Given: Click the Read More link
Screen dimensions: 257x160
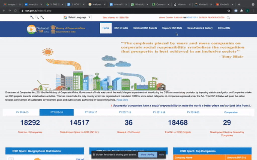Looking at the screenshot, I should [x=122, y=100].
